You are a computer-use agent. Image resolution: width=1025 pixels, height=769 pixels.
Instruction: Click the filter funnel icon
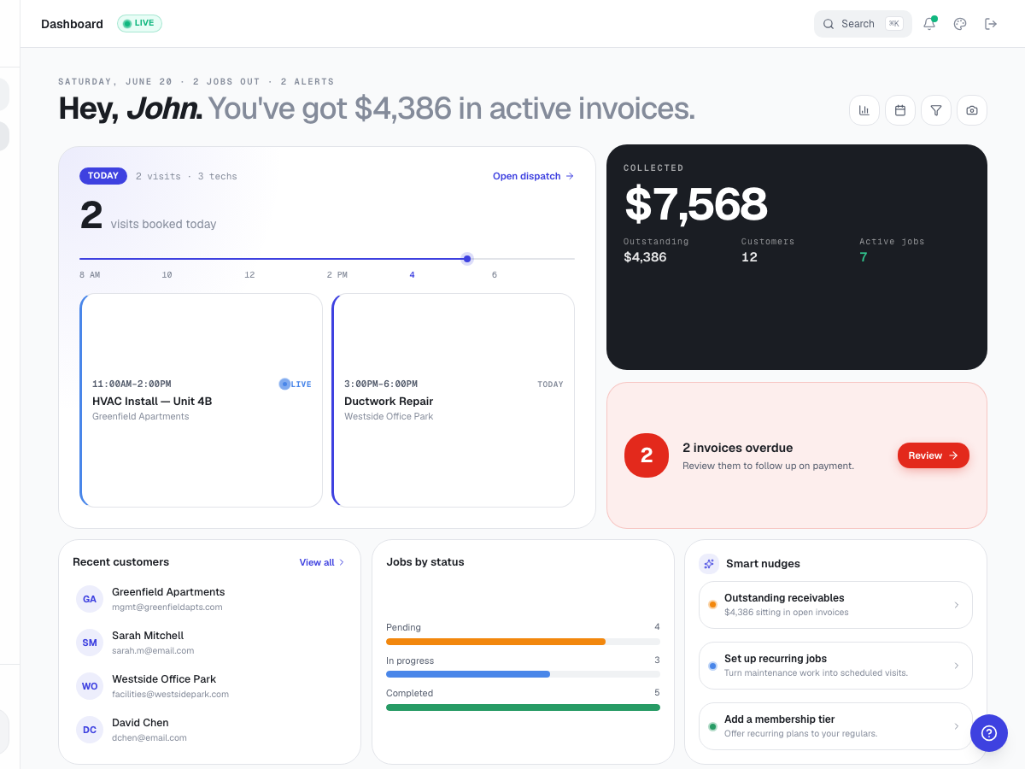(x=936, y=110)
